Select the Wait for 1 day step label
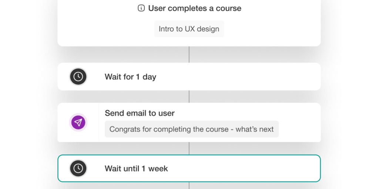 130,77
